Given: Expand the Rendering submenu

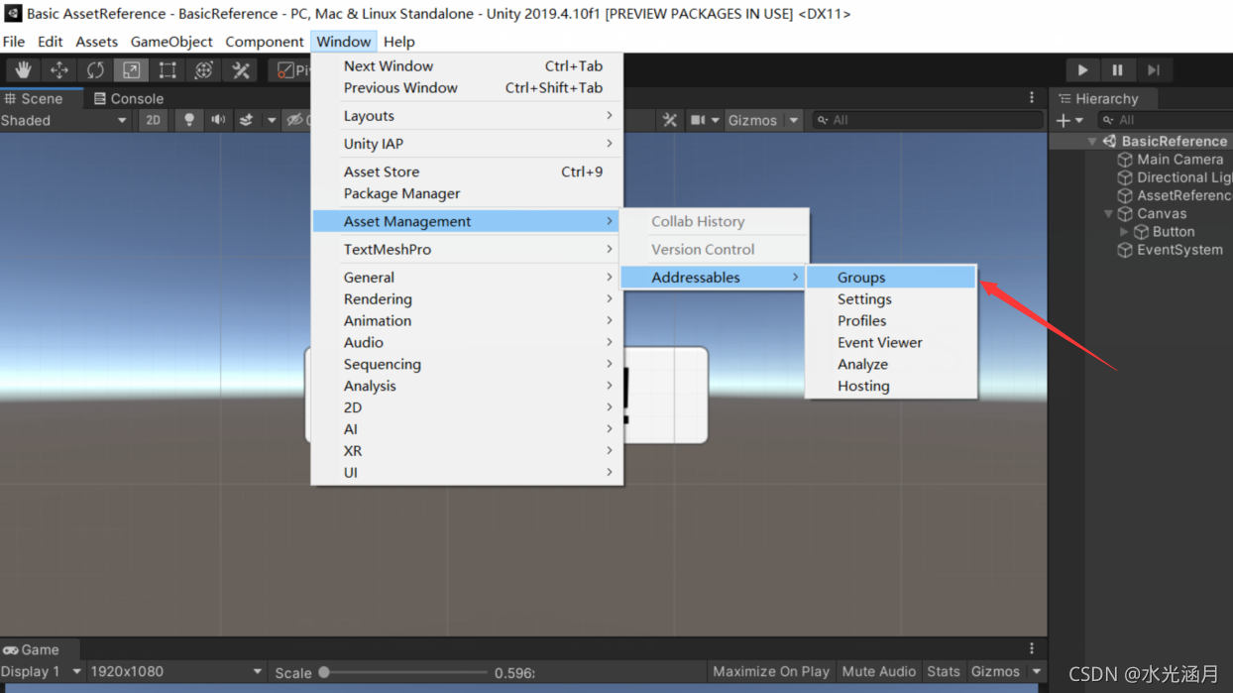Looking at the screenshot, I should click(x=467, y=299).
